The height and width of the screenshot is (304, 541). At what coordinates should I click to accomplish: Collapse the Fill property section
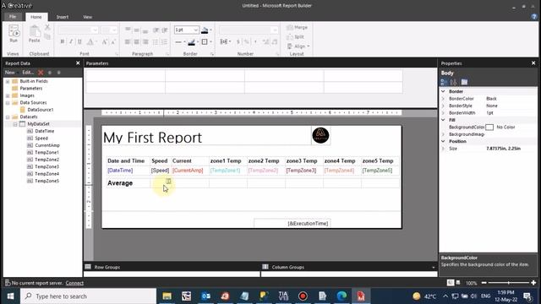(443, 120)
